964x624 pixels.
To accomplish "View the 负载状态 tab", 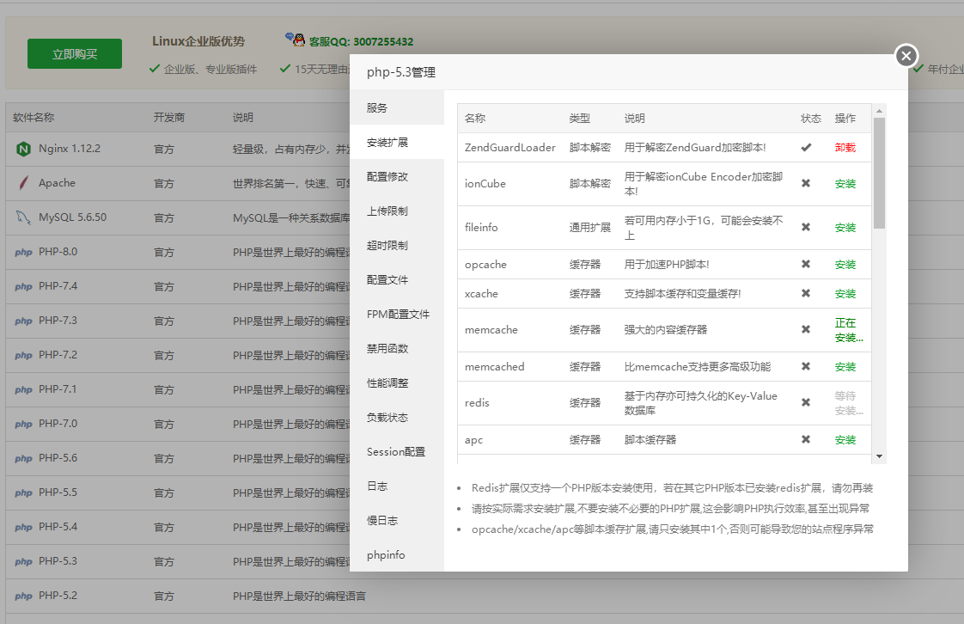I will 397,418.
